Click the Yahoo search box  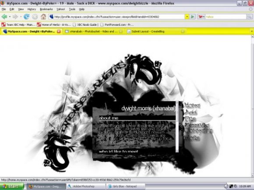[x=226, y=17]
